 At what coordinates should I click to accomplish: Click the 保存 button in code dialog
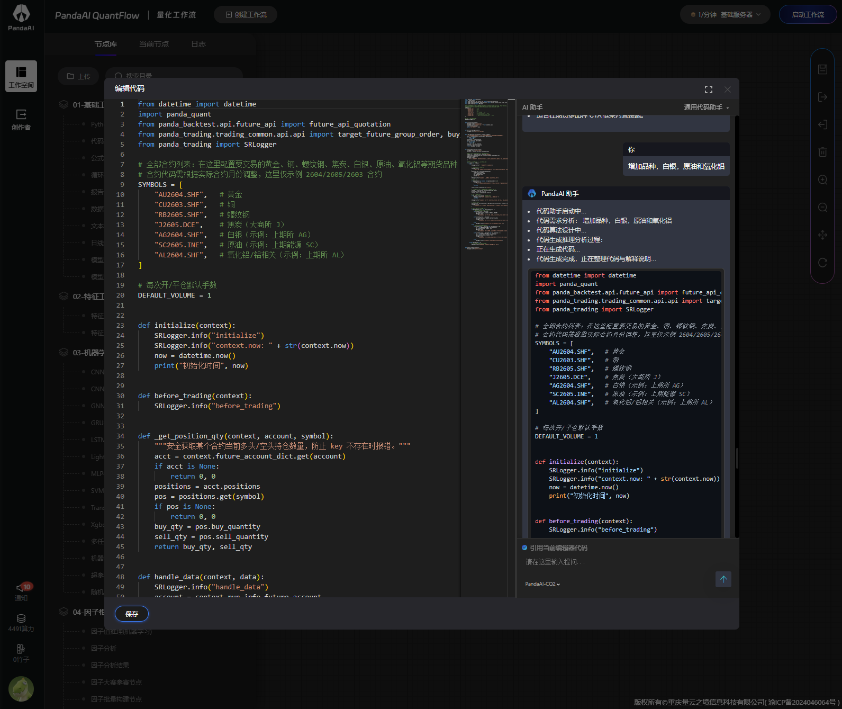pos(132,614)
